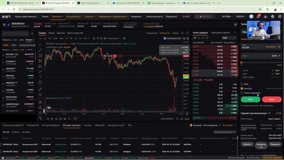Click the order quantity percentage slider handle

(241, 63)
